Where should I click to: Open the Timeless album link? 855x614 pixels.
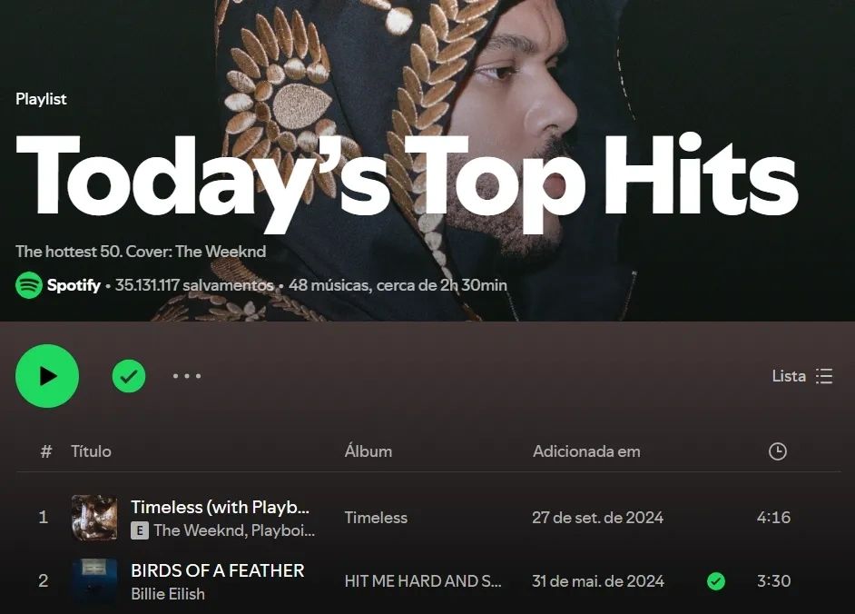pos(376,518)
